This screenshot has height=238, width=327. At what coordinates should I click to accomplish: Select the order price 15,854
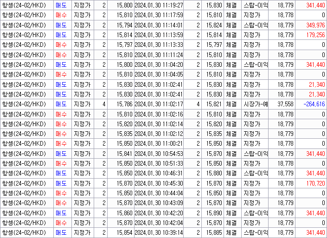click(124, 232)
